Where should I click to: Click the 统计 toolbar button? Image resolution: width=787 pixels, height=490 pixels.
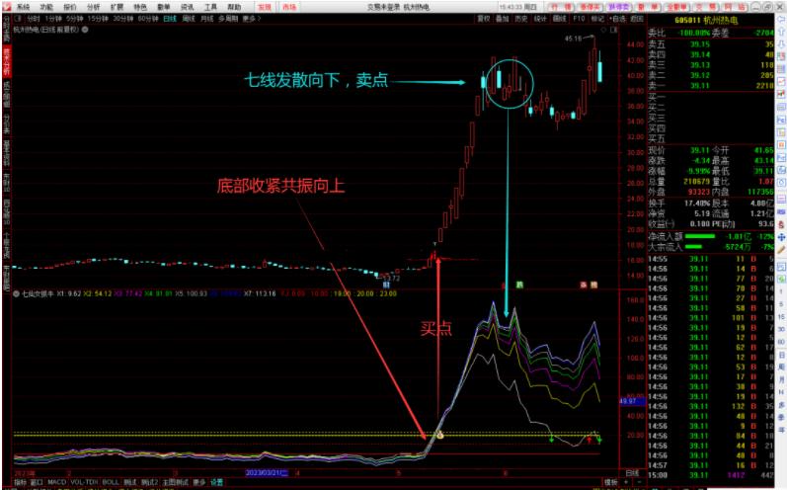(540, 19)
